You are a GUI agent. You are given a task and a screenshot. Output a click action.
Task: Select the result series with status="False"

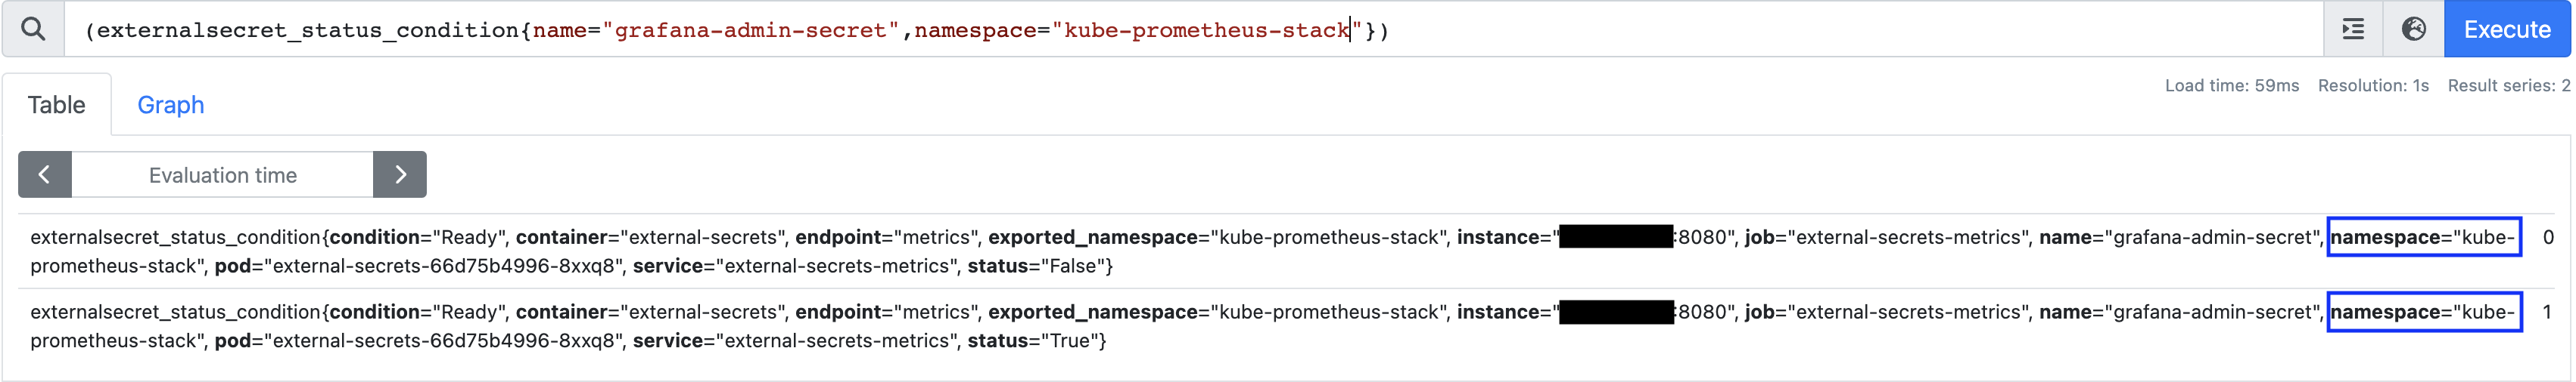click(1269, 251)
